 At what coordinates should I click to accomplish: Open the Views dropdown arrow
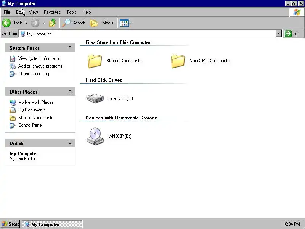pos(131,23)
